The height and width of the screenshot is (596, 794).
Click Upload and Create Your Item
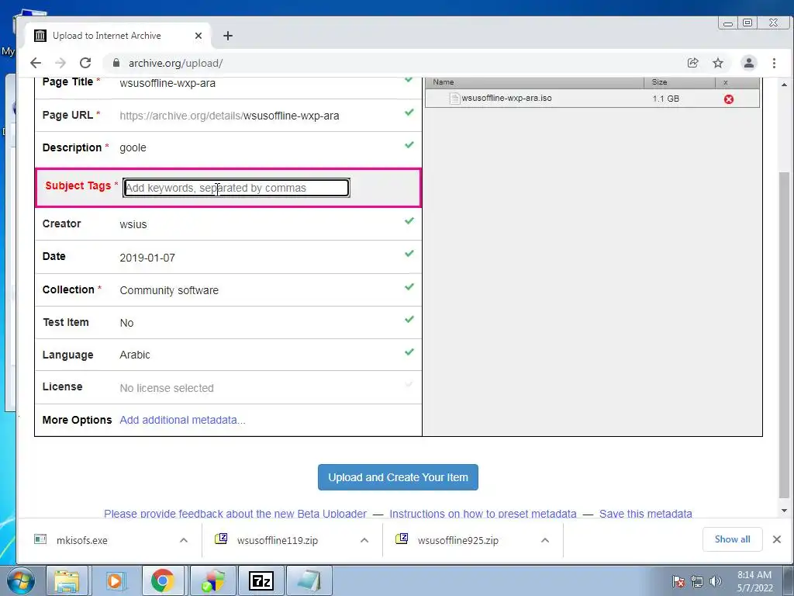click(398, 477)
